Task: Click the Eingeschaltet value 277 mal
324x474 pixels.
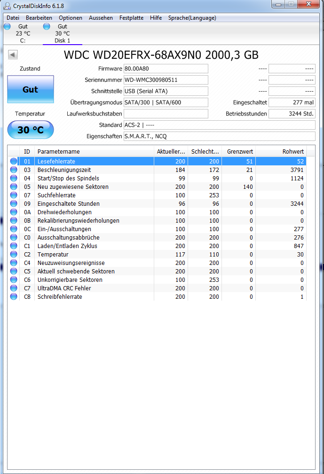Action: pos(292,102)
